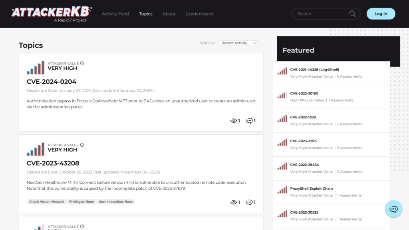Click the CVE-2023-22515 '3 Assessments' text

(x=349, y=148)
